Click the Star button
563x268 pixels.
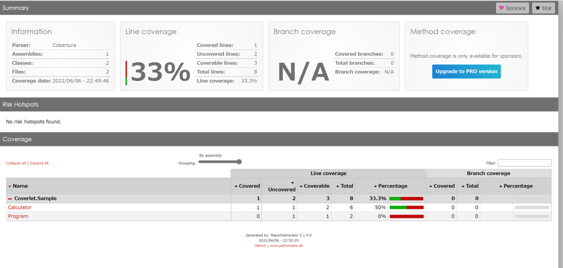click(544, 8)
